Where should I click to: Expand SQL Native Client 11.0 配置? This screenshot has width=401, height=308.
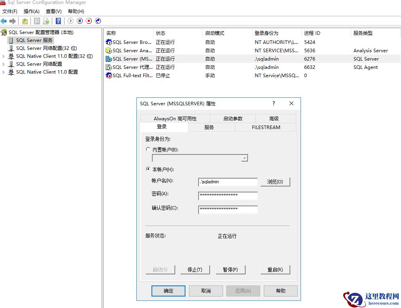pos(3,72)
